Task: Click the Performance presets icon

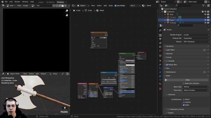Action: coord(205,72)
